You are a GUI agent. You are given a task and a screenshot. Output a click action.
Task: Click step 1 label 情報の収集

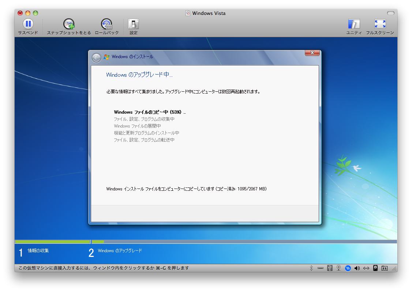38,251
